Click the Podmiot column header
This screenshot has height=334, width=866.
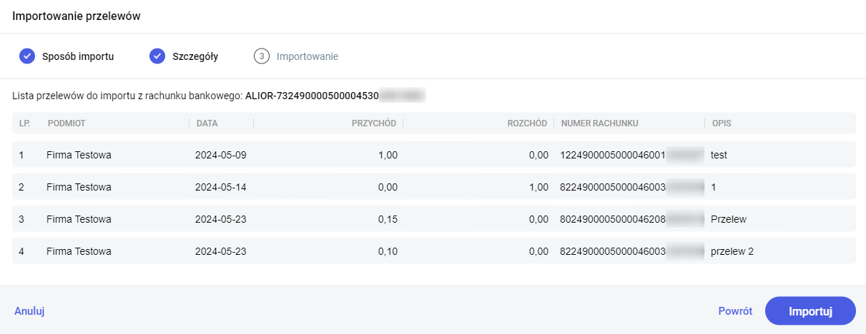[x=67, y=123]
